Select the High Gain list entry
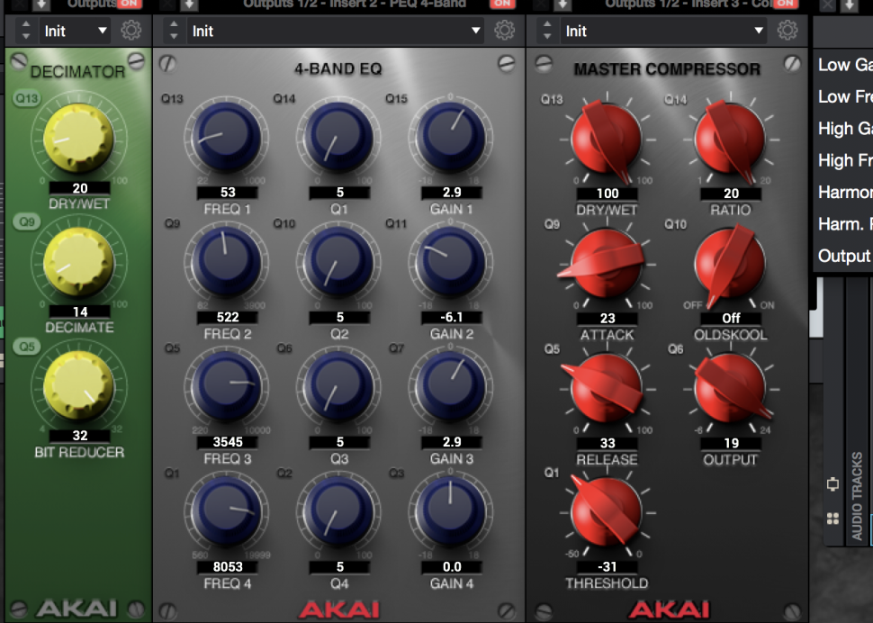Screen dimensions: 873x623 [844, 129]
